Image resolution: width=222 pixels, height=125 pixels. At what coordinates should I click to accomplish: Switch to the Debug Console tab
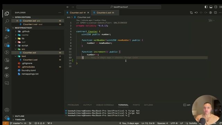point(105,105)
